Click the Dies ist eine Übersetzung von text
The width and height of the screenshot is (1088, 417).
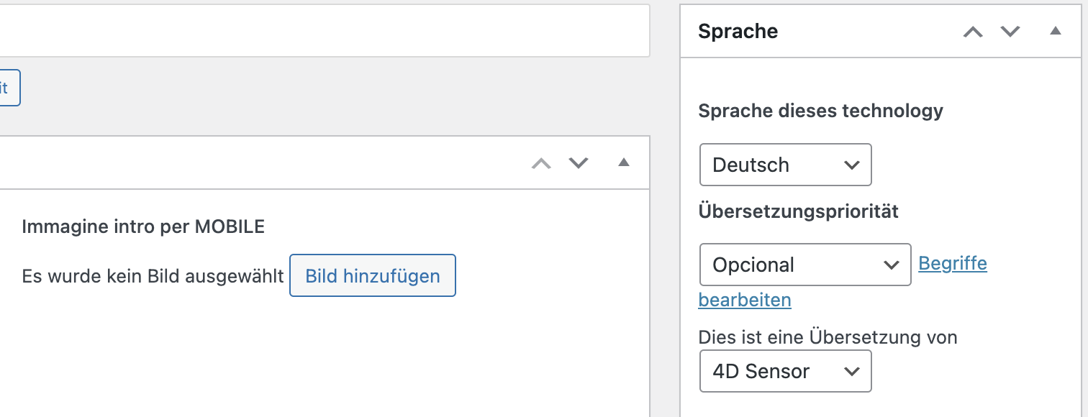(828, 336)
